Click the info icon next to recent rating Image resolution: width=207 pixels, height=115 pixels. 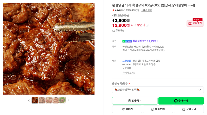137,10
